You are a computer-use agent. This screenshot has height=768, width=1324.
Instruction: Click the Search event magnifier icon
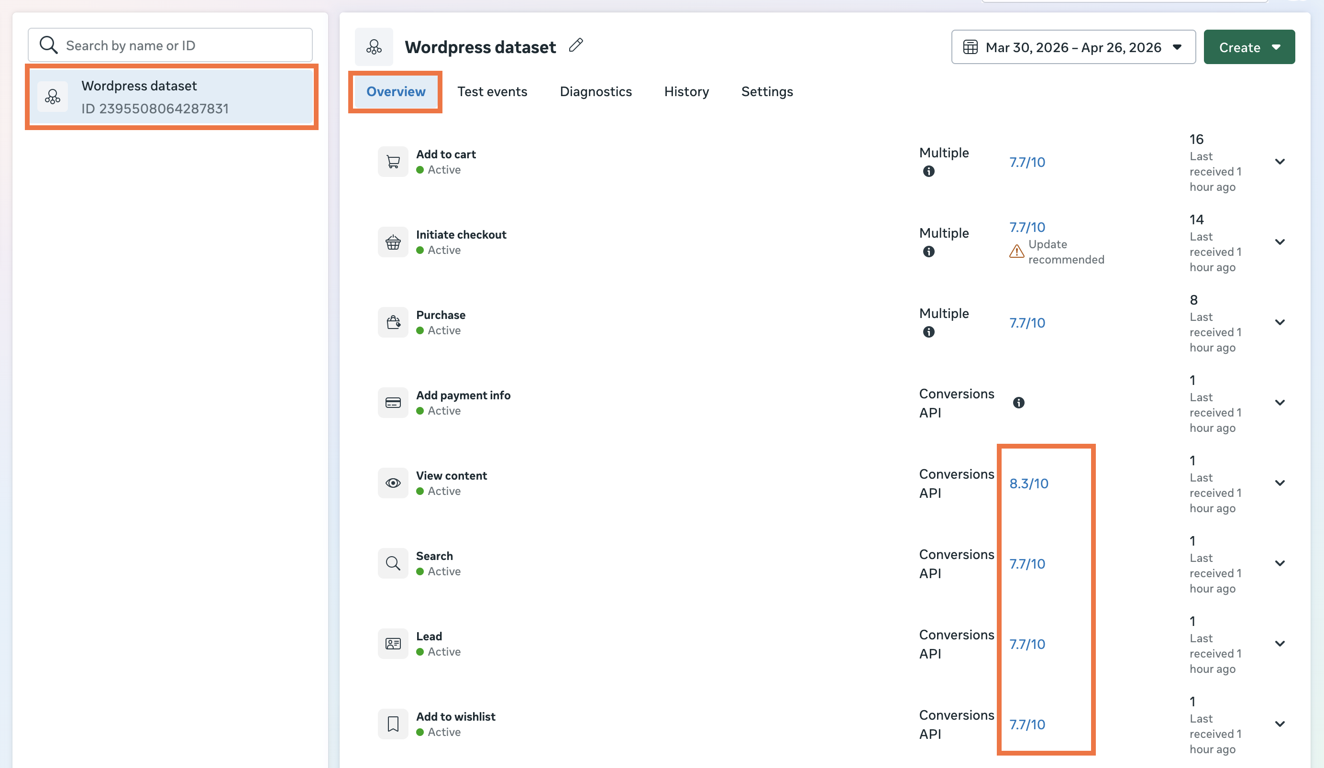(x=393, y=564)
